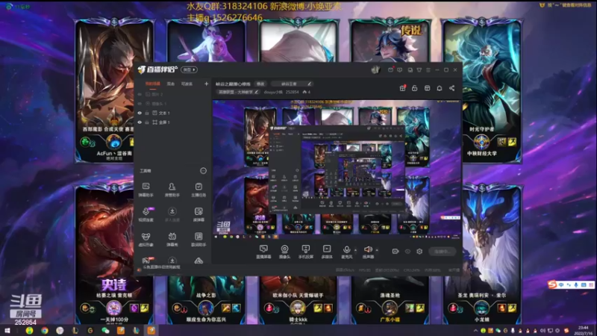
Task: Add 直播屏幕 screen capture source
Action: click(x=263, y=252)
